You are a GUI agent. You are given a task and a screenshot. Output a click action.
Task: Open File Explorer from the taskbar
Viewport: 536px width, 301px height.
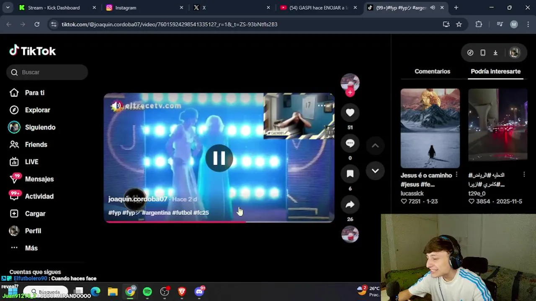pyautogui.click(x=113, y=291)
